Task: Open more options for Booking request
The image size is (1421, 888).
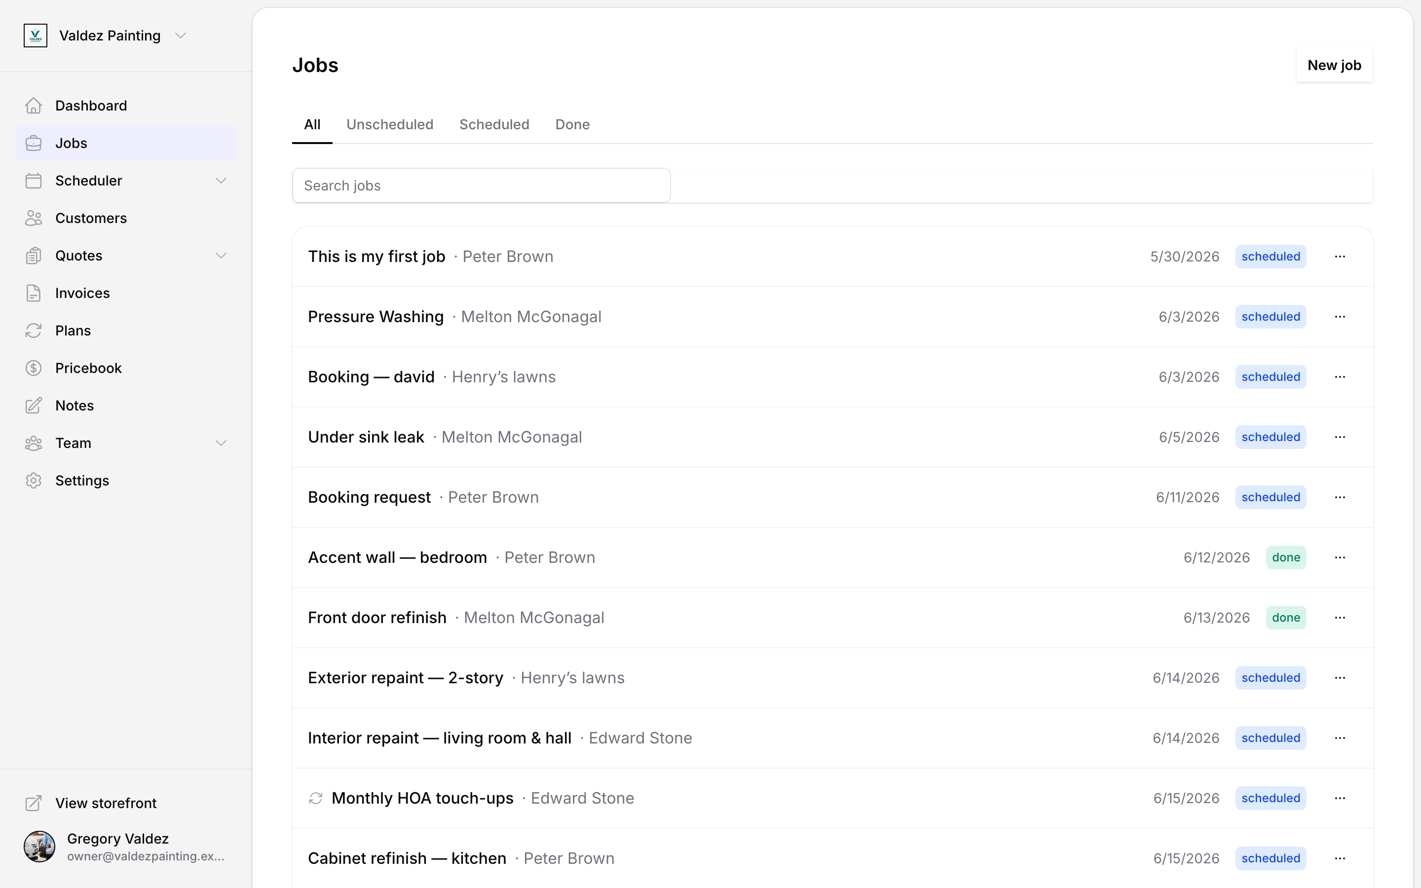Action: (1340, 497)
